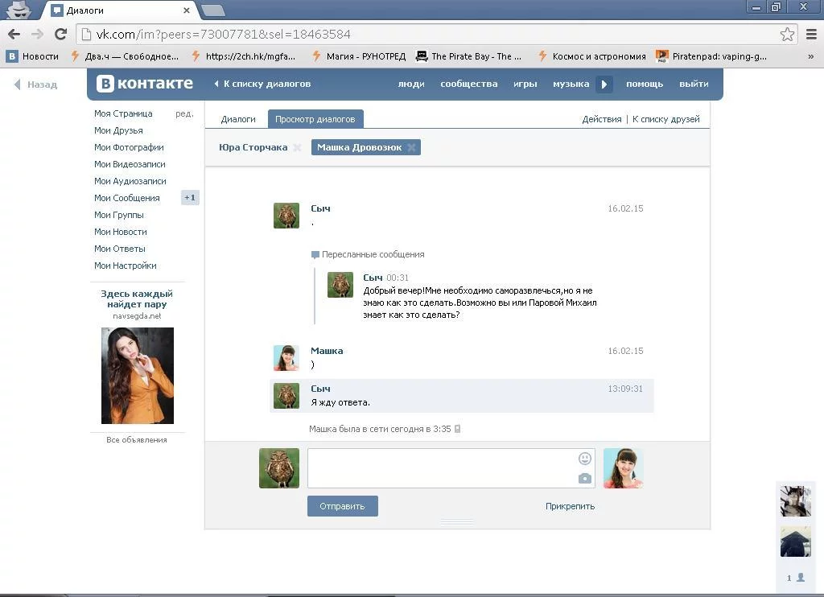Click Сыч owl avatar on first message
This screenshot has width=824, height=597.
click(x=286, y=216)
